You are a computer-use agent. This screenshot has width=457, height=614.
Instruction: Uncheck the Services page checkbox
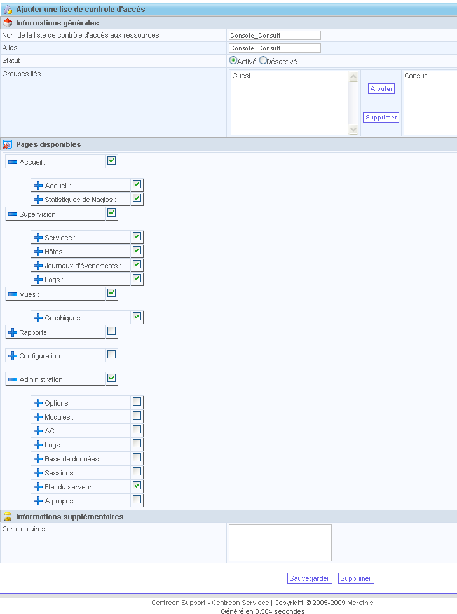tap(137, 236)
